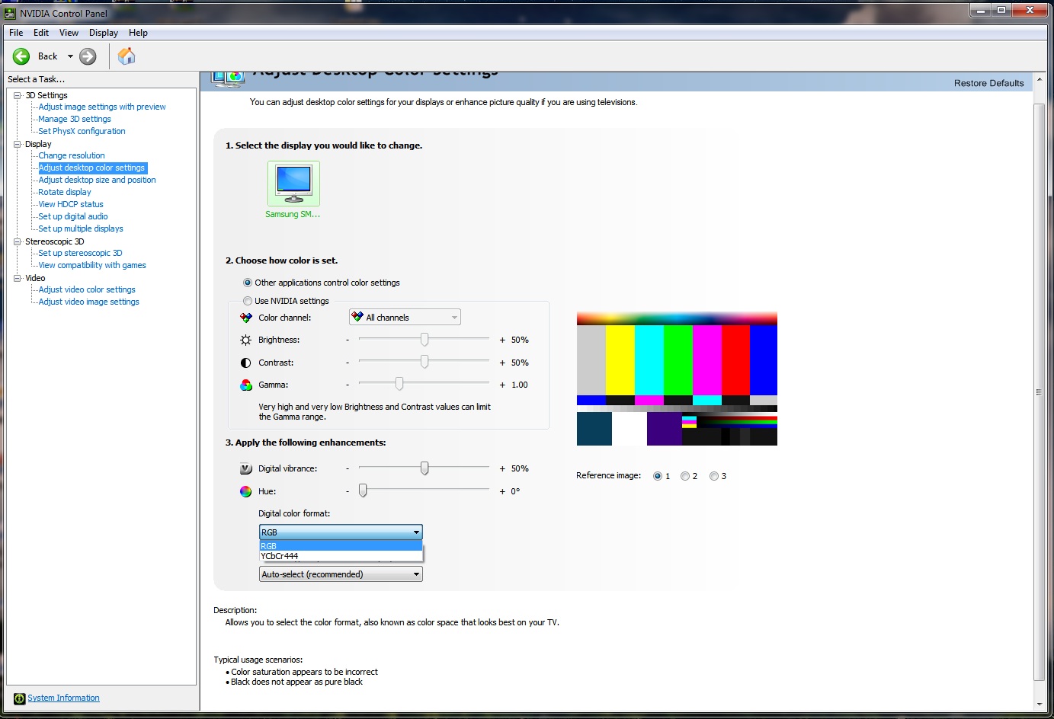Click the Contrast slider thumb

pyautogui.click(x=424, y=362)
